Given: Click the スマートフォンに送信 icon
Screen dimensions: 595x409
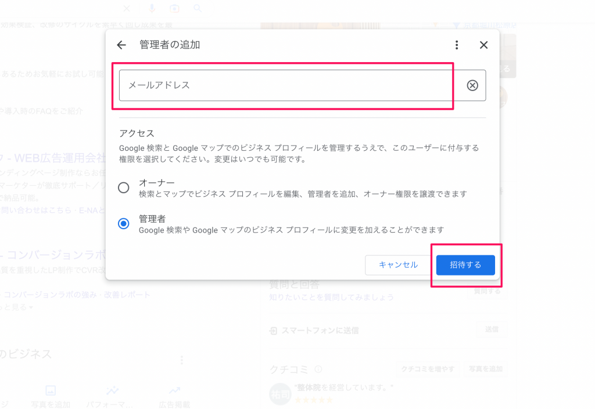Looking at the screenshot, I should 274,331.
